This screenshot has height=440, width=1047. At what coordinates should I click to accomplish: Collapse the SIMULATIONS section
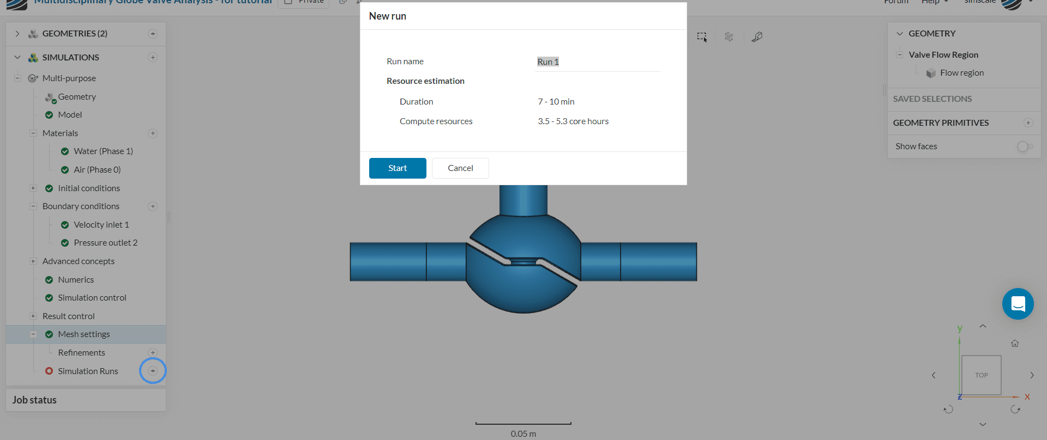pos(17,58)
